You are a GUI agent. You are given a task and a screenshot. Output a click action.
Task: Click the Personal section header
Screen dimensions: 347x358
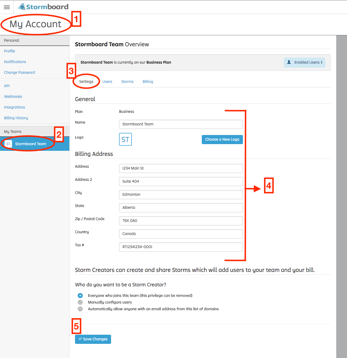(35, 40)
